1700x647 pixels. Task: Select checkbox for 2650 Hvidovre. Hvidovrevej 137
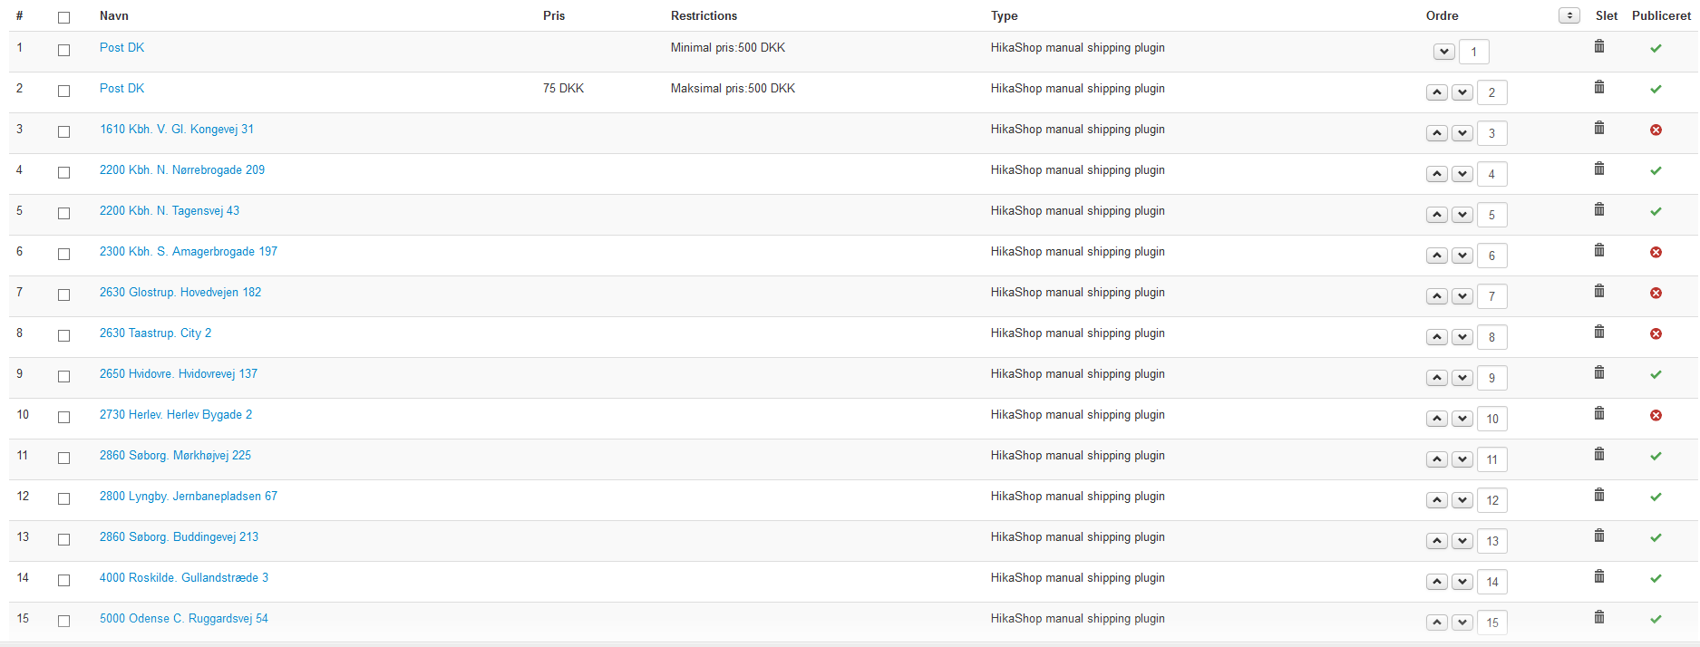pos(63,376)
